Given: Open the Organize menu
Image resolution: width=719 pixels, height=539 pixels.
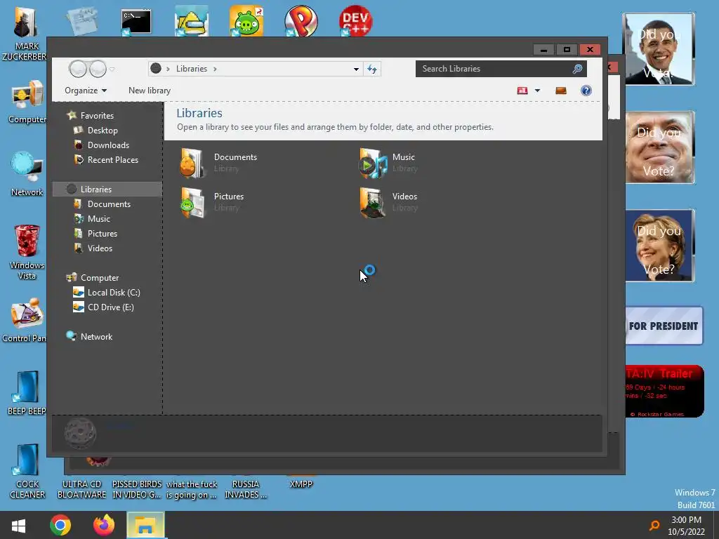Looking at the screenshot, I should pyautogui.click(x=86, y=91).
